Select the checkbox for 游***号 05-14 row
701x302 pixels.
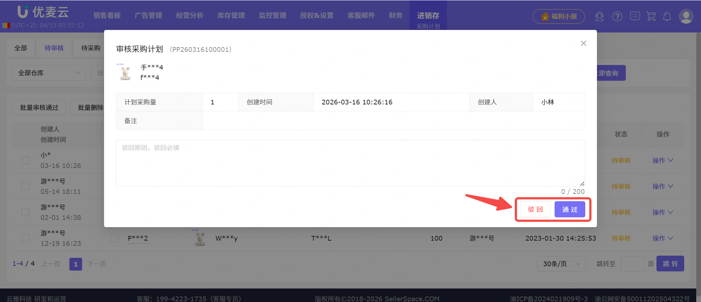(25, 186)
